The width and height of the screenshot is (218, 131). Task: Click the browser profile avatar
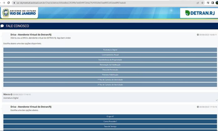point(216,3)
